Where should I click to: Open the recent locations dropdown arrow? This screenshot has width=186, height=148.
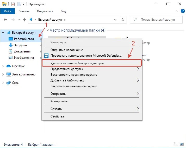coord(19,20)
